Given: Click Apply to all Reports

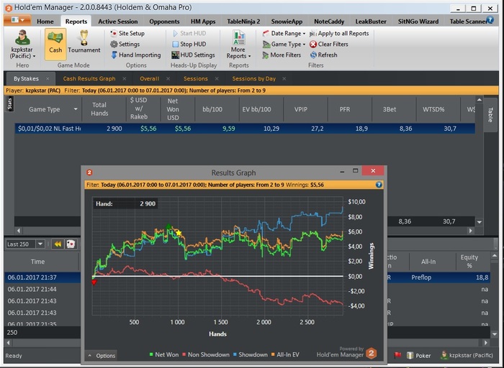Looking at the screenshot, I should coord(339,33).
